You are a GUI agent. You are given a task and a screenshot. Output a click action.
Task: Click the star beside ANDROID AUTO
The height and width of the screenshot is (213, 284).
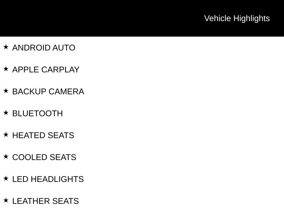tap(6, 47)
